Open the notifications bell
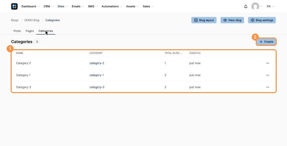 tap(245, 6)
